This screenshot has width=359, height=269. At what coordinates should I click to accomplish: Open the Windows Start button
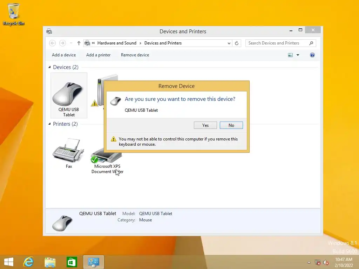[x=9, y=262]
